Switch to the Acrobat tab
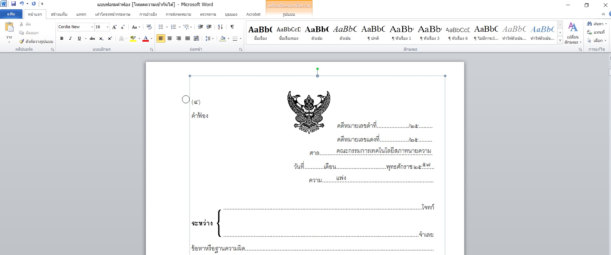The image size is (611, 255). [x=253, y=14]
